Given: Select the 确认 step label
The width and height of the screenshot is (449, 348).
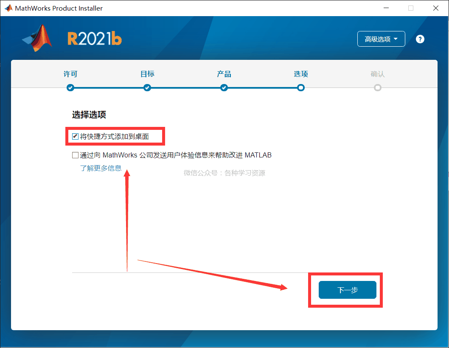Looking at the screenshot, I should coord(378,74).
